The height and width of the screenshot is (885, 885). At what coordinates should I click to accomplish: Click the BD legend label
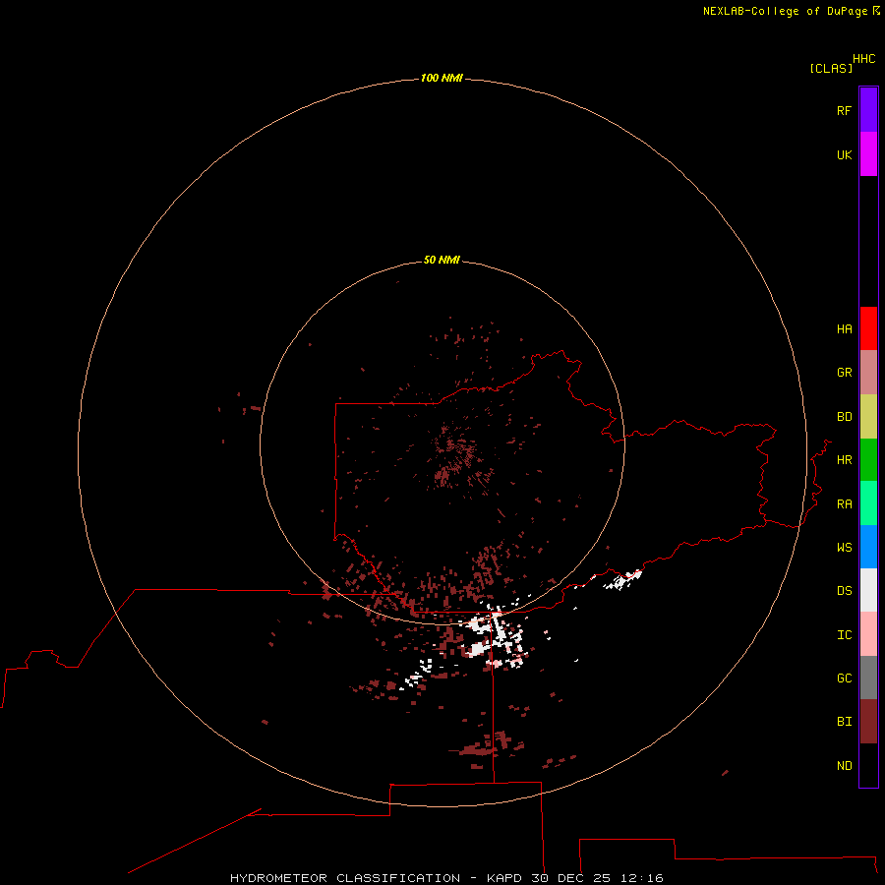(x=845, y=417)
